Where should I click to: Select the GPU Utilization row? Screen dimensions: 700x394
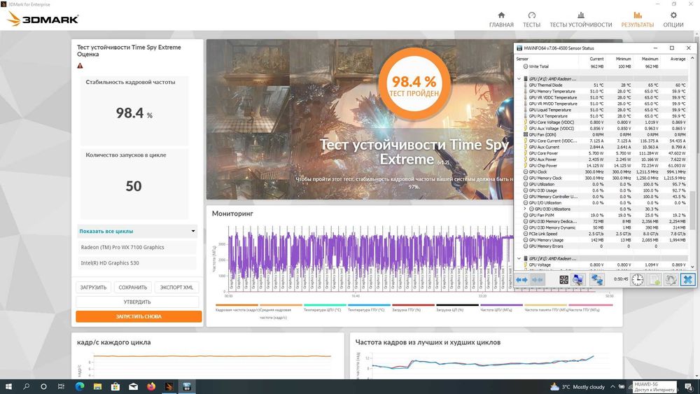pos(601,184)
